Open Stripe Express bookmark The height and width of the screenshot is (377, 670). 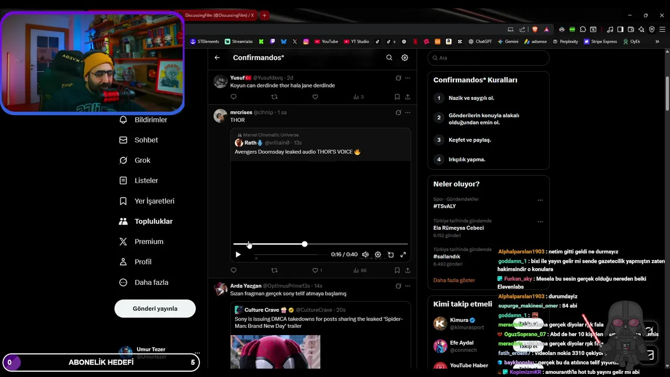tap(600, 41)
